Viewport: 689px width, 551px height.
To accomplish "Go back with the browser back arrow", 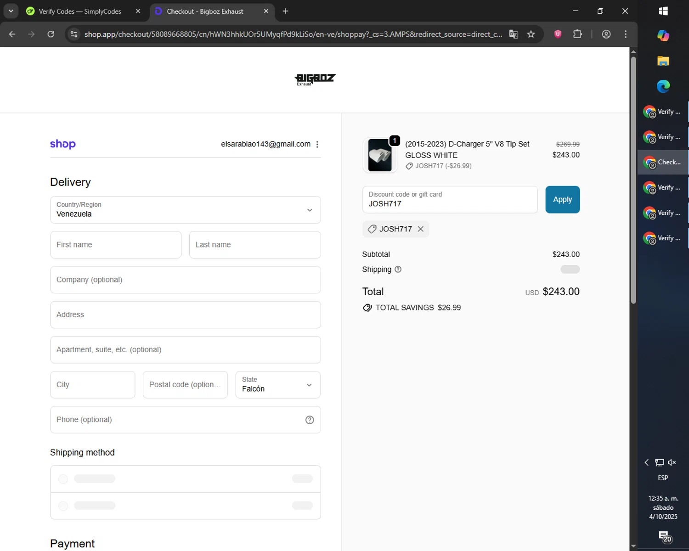I will [x=12, y=34].
